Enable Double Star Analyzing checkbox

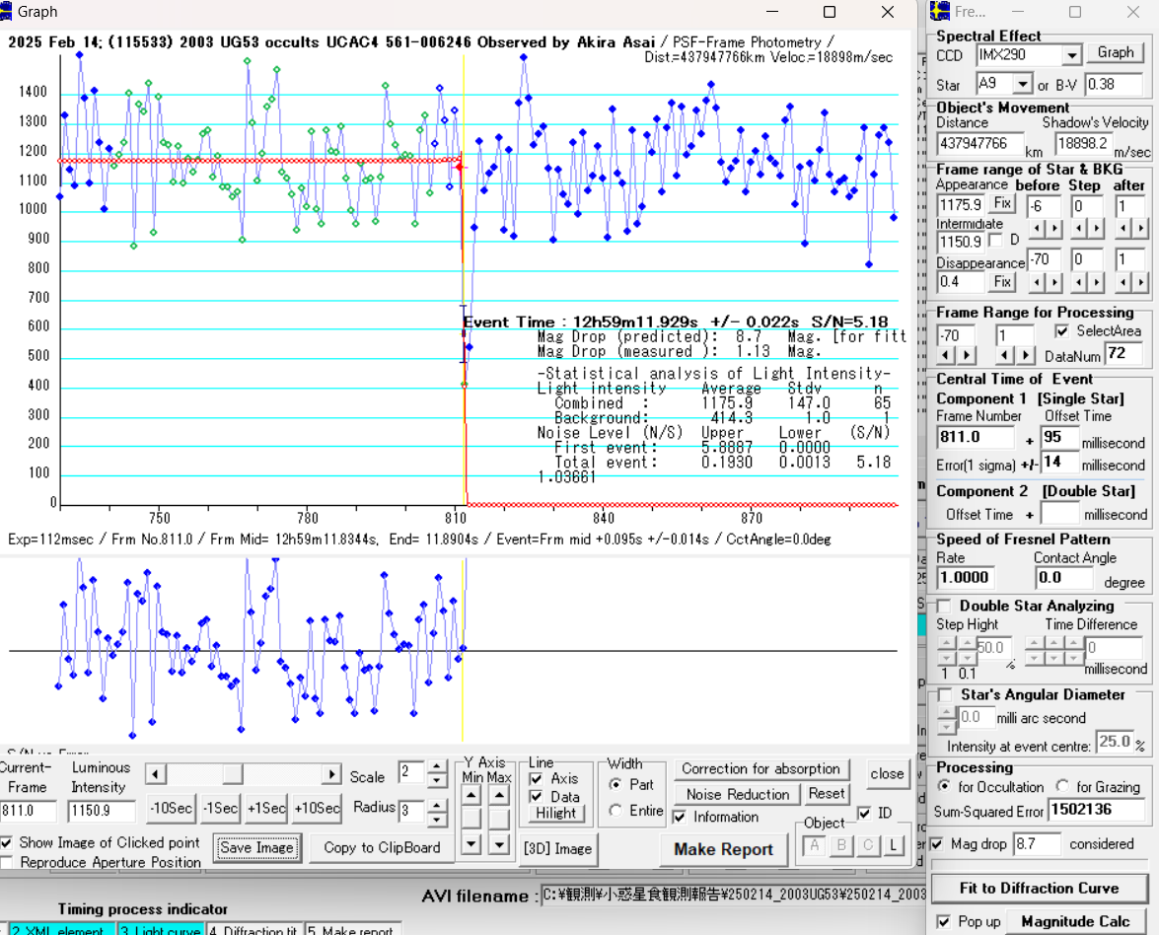[945, 606]
